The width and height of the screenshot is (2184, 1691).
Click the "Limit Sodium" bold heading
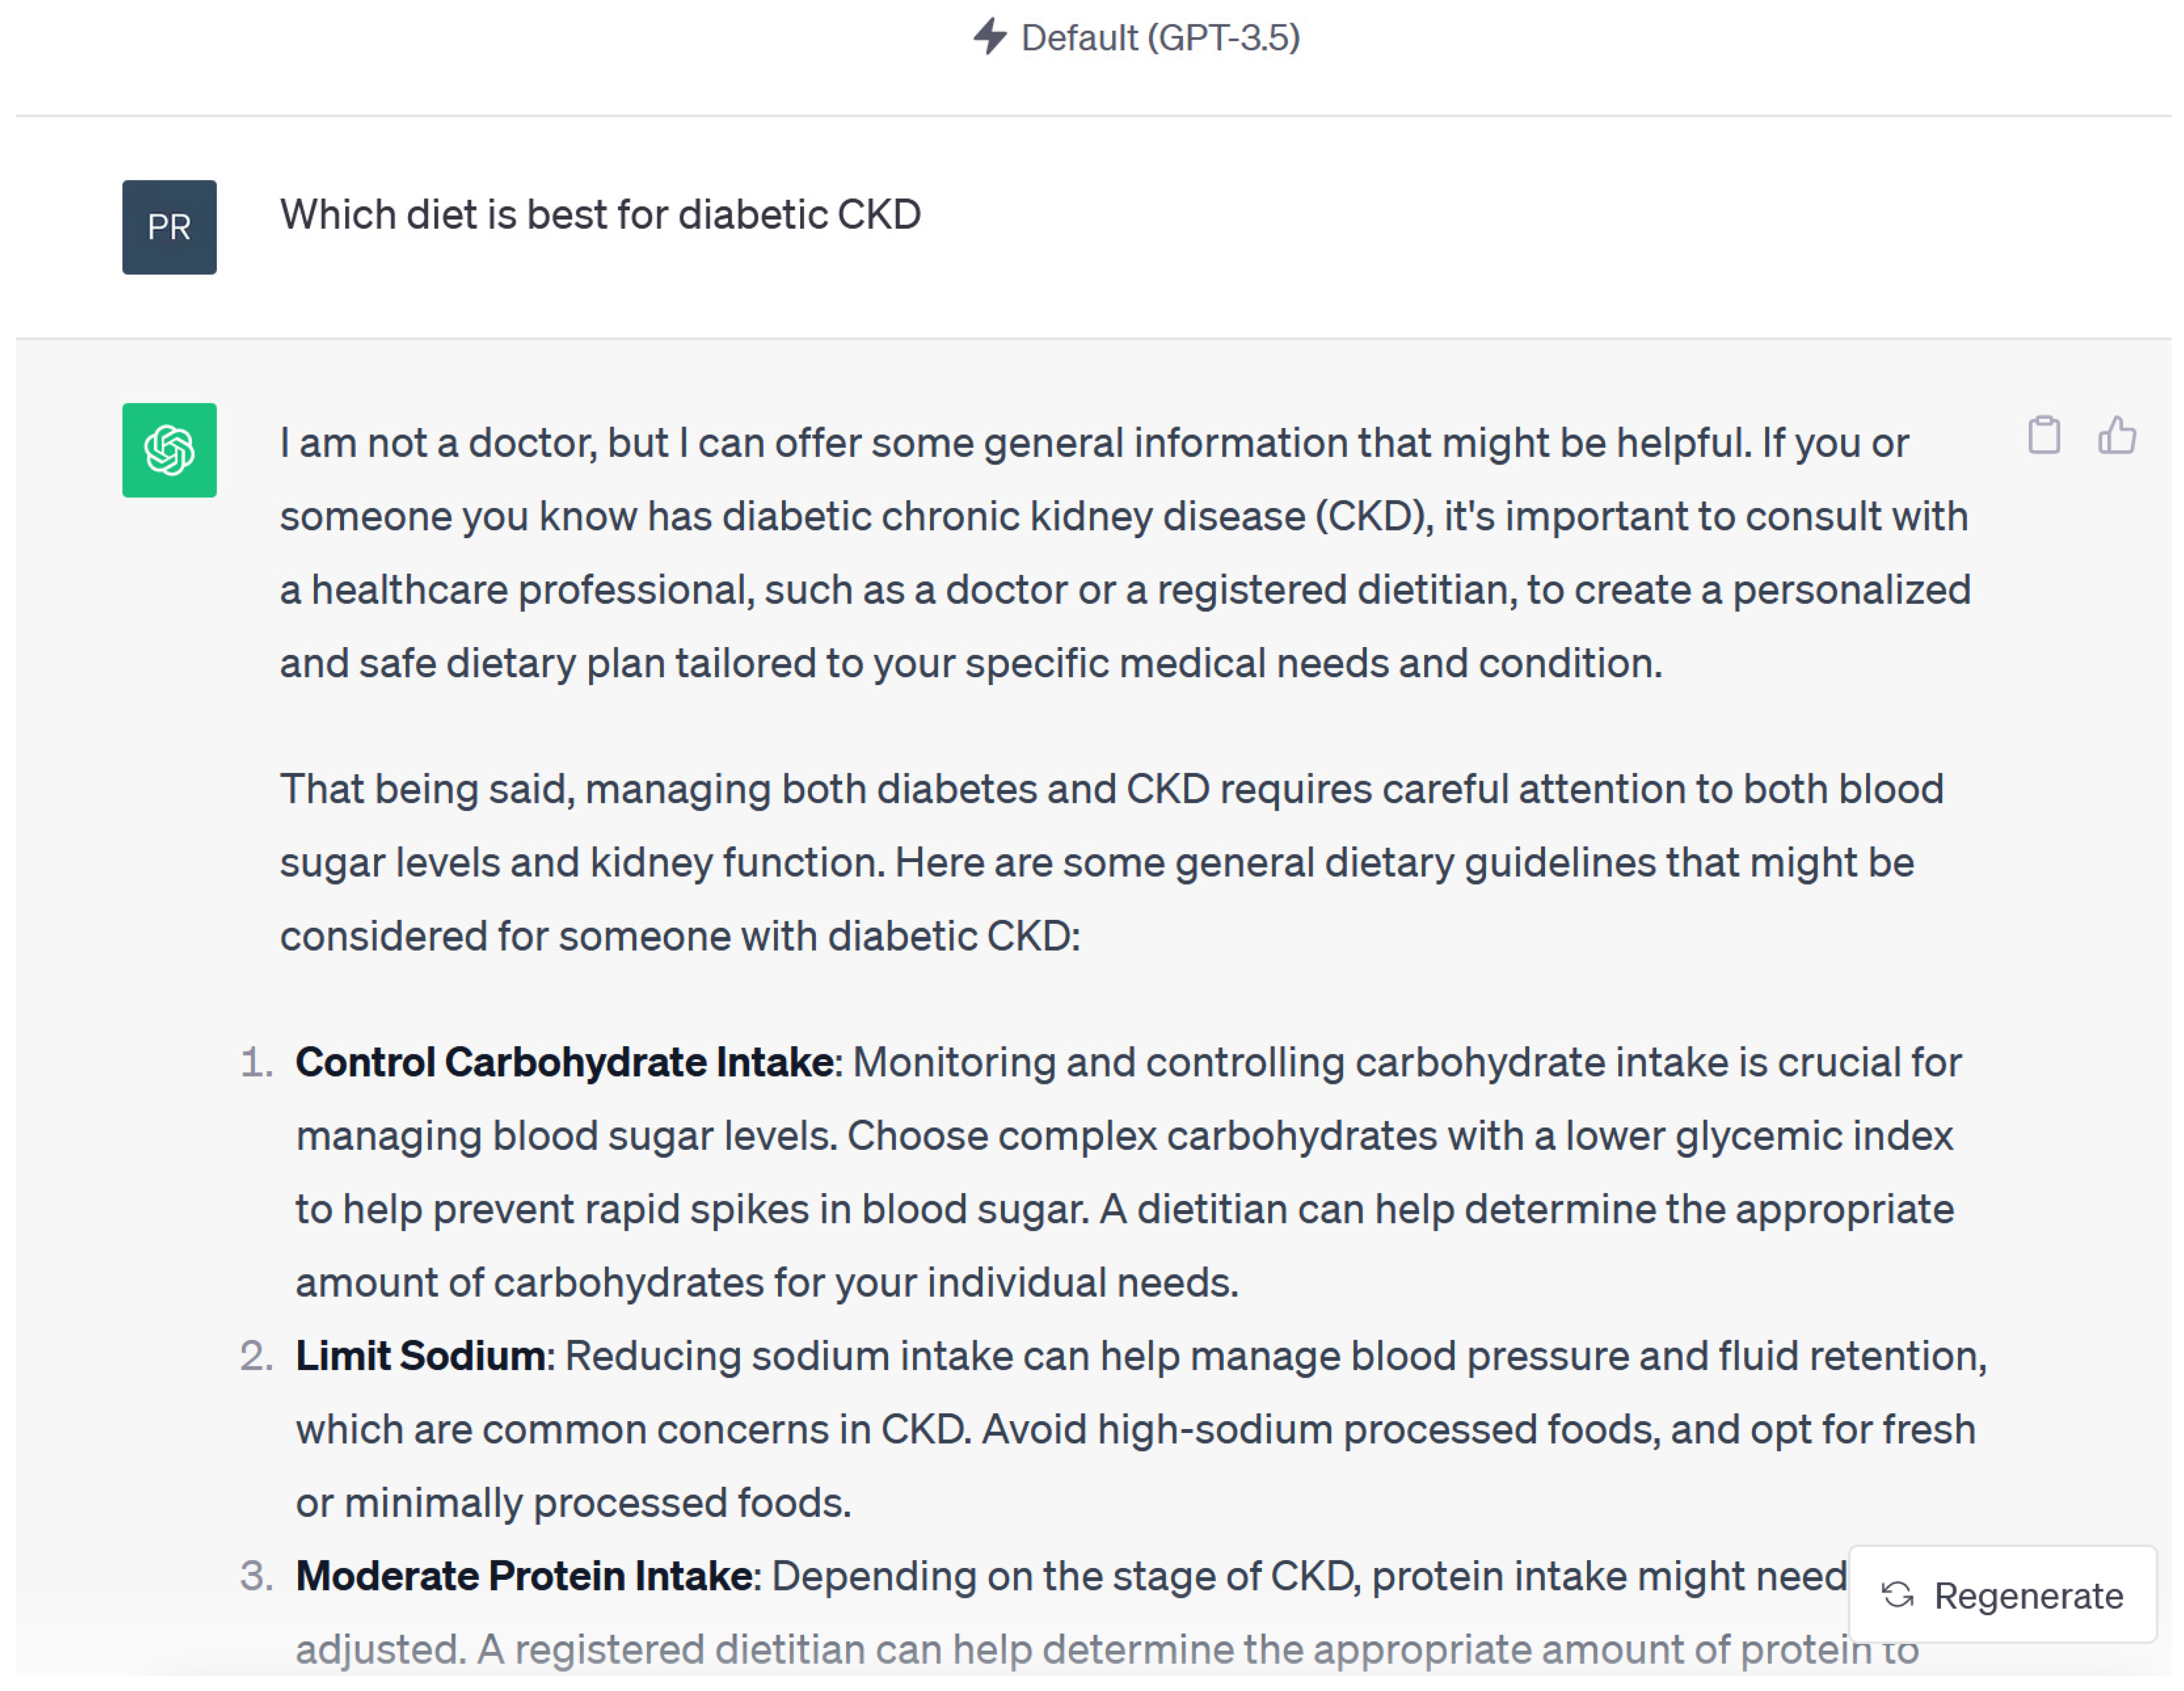point(420,1356)
